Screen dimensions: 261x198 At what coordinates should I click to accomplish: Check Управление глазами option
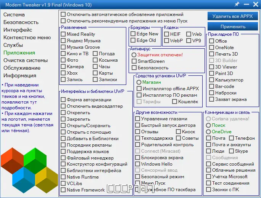pos(137,118)
